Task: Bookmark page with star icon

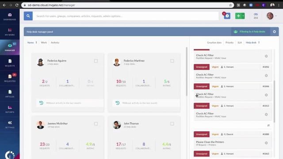Action: [230, 5]
